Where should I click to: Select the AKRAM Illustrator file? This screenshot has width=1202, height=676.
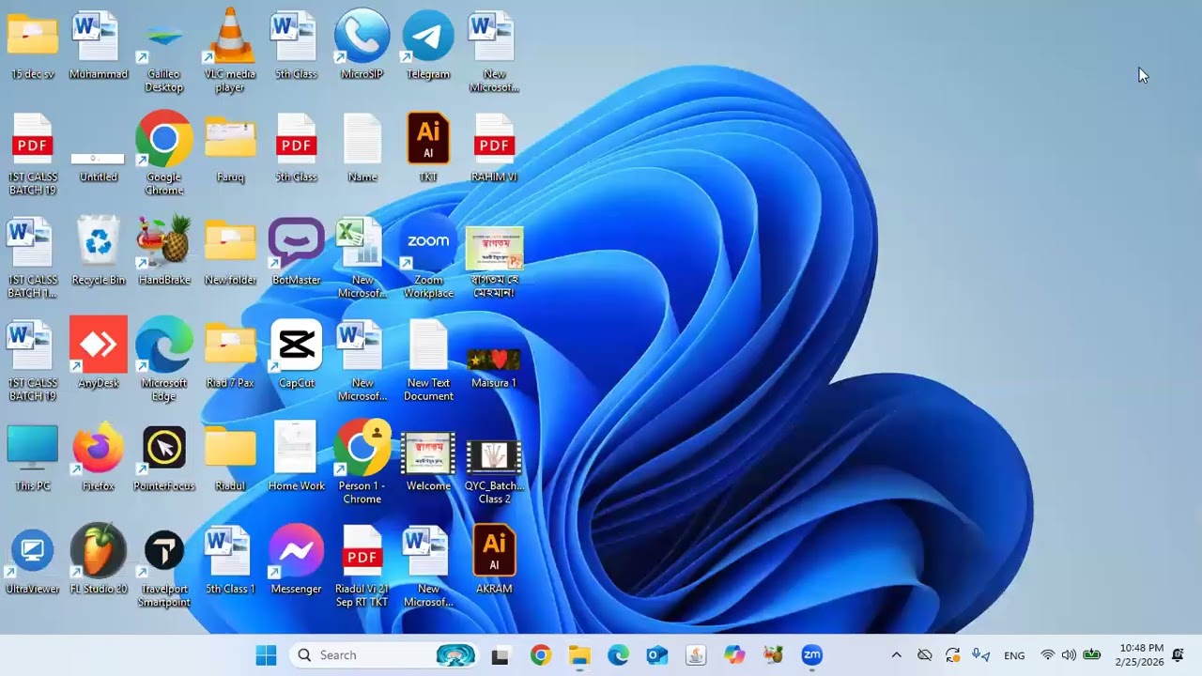point(494,560)
